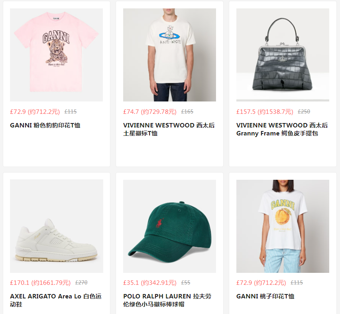This screenshot has width=340, height=314.
Task: Click the Granny Frame 鳄鱼皮手提包 title
Action: (282, 129)
